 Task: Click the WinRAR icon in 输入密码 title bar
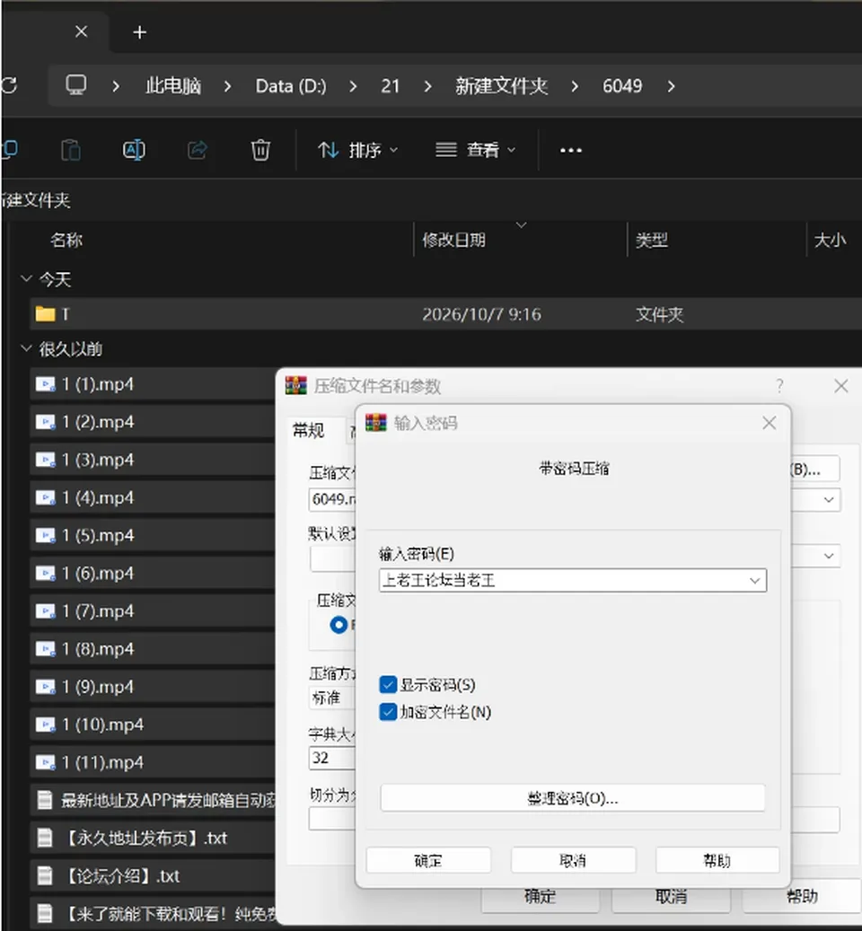(x=376, y=423)
